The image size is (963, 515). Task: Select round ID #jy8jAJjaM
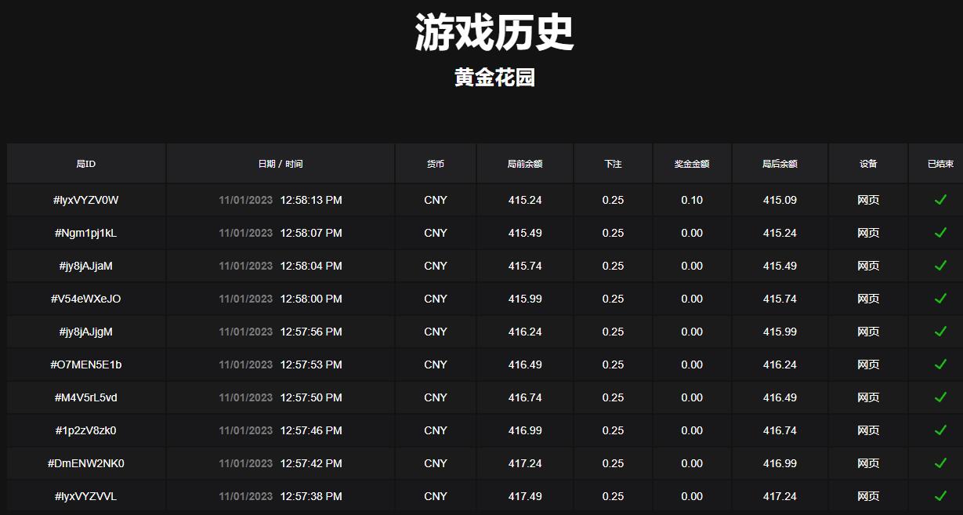tap(86, 266)
